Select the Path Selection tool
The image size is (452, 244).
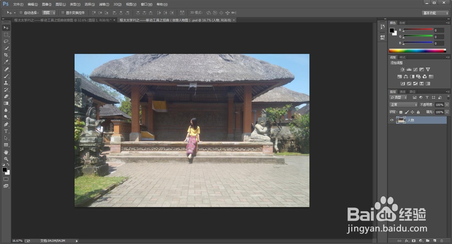click(6, 138)
